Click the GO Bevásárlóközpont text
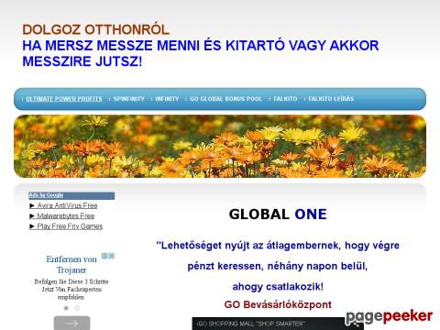Image resolution: width=440 pixels, height=330 pixels. click(278, 304)
